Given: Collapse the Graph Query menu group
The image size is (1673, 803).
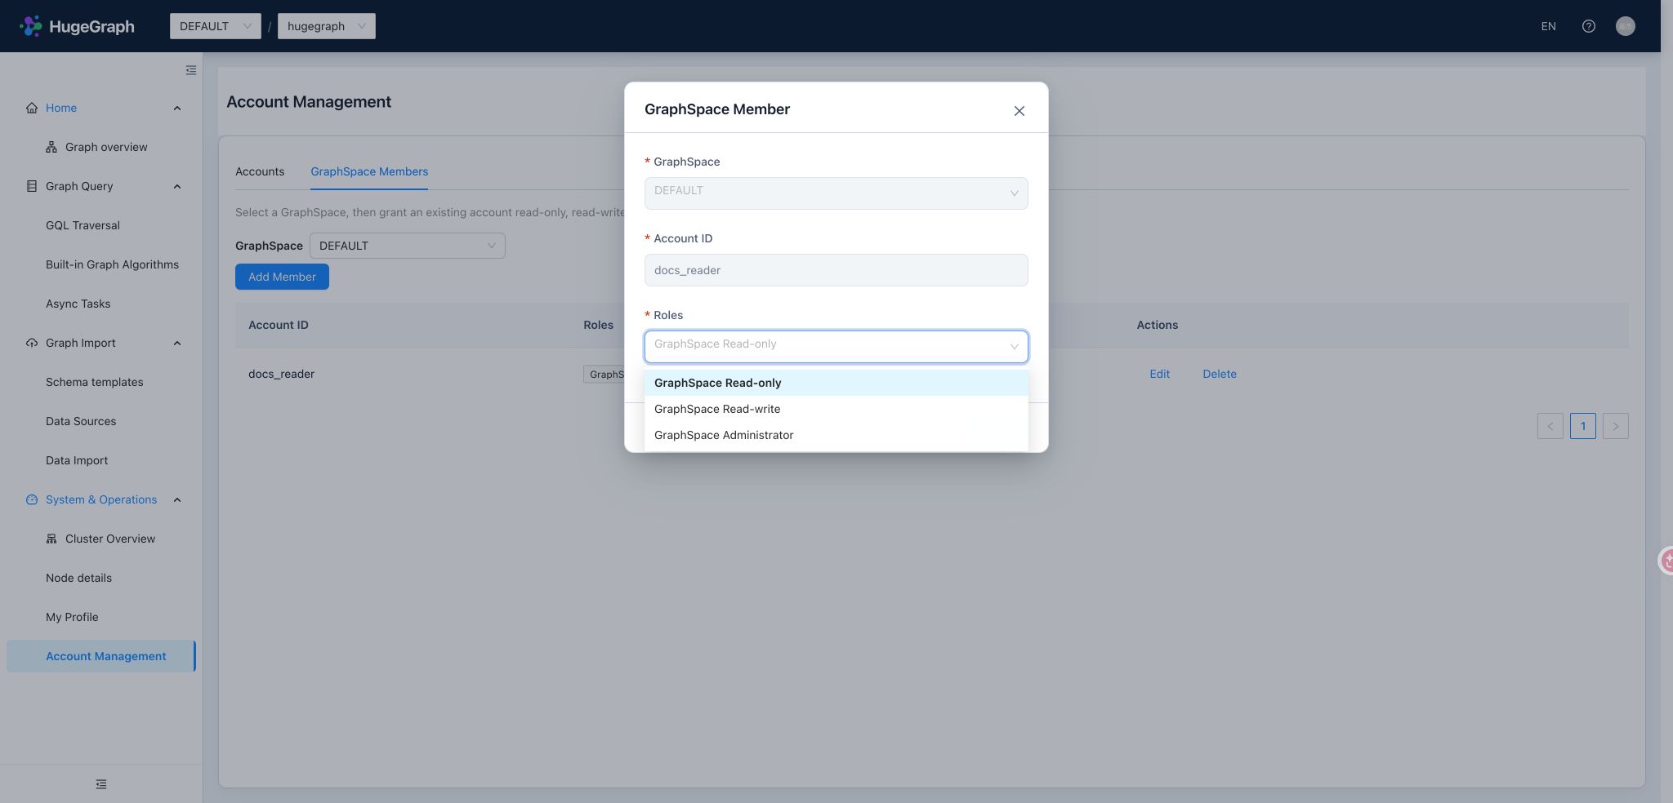Looking at the screenshot, I should pos(177,186).
